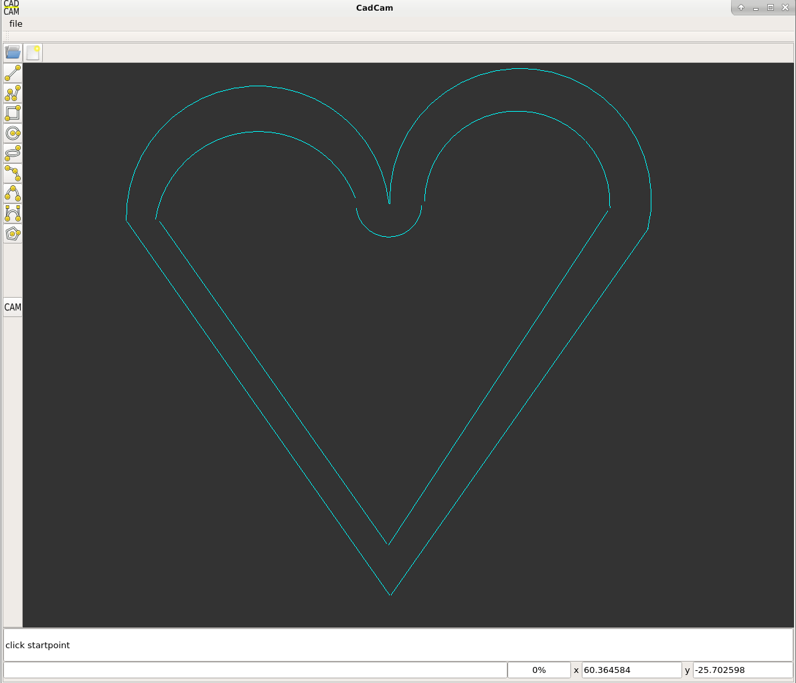Click the command entry field at bottom
Screen dimensions: 796x683
255,670
